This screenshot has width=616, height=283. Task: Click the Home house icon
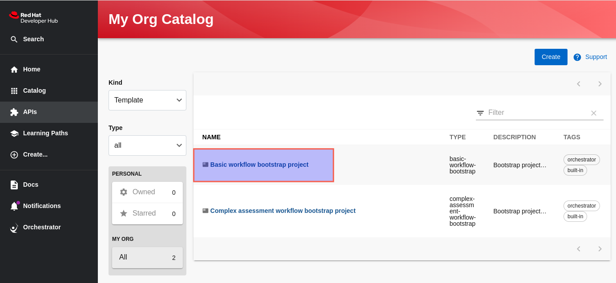click(x=14, y=70)
